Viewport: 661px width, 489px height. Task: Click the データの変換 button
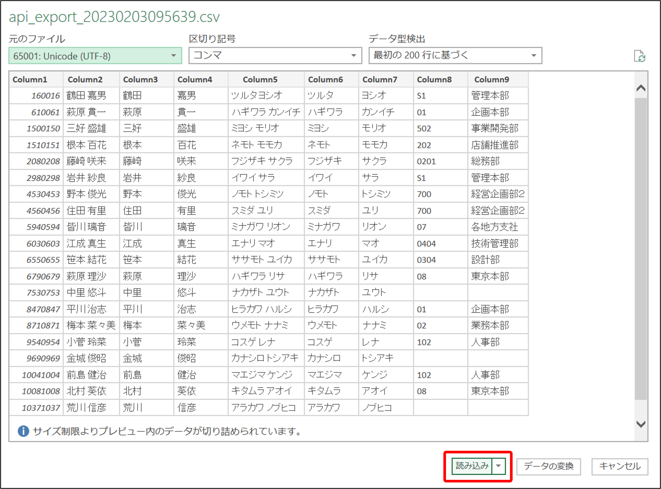(x=549, y=466)
